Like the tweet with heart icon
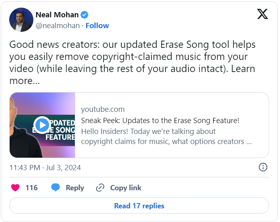 pos(15,188)
